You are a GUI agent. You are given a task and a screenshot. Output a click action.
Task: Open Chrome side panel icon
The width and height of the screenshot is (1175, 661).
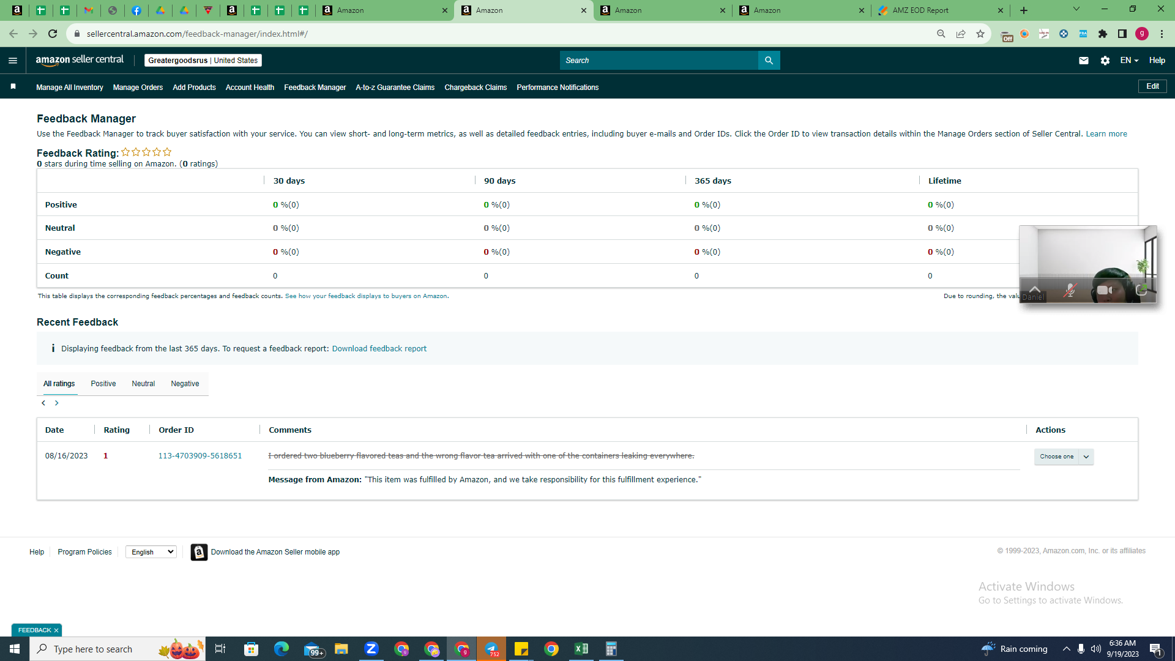[x=1122, y=34]
